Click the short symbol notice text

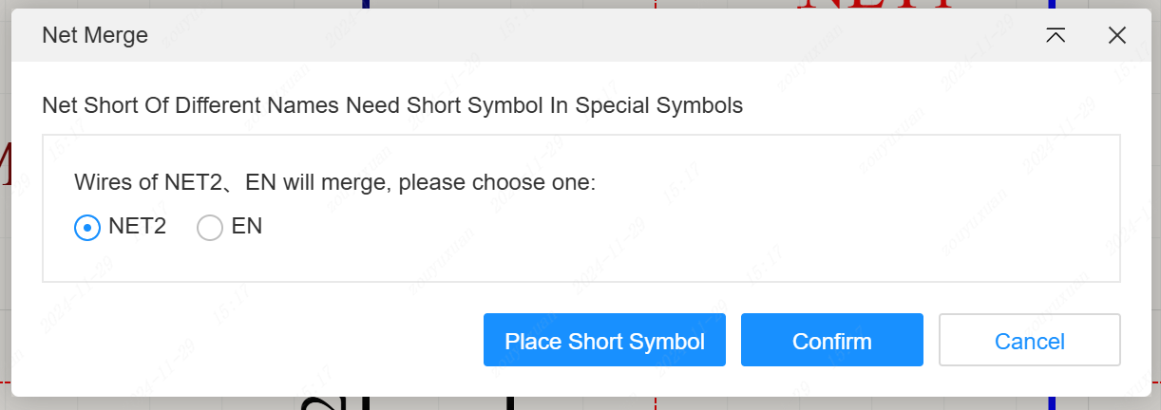(x=392, y=105)
